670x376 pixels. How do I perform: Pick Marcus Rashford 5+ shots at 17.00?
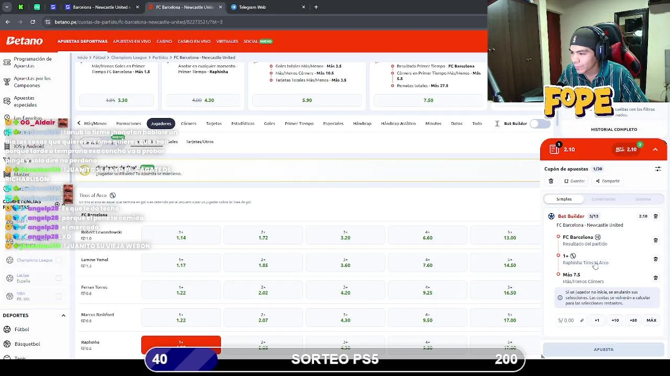coord(510,318)
